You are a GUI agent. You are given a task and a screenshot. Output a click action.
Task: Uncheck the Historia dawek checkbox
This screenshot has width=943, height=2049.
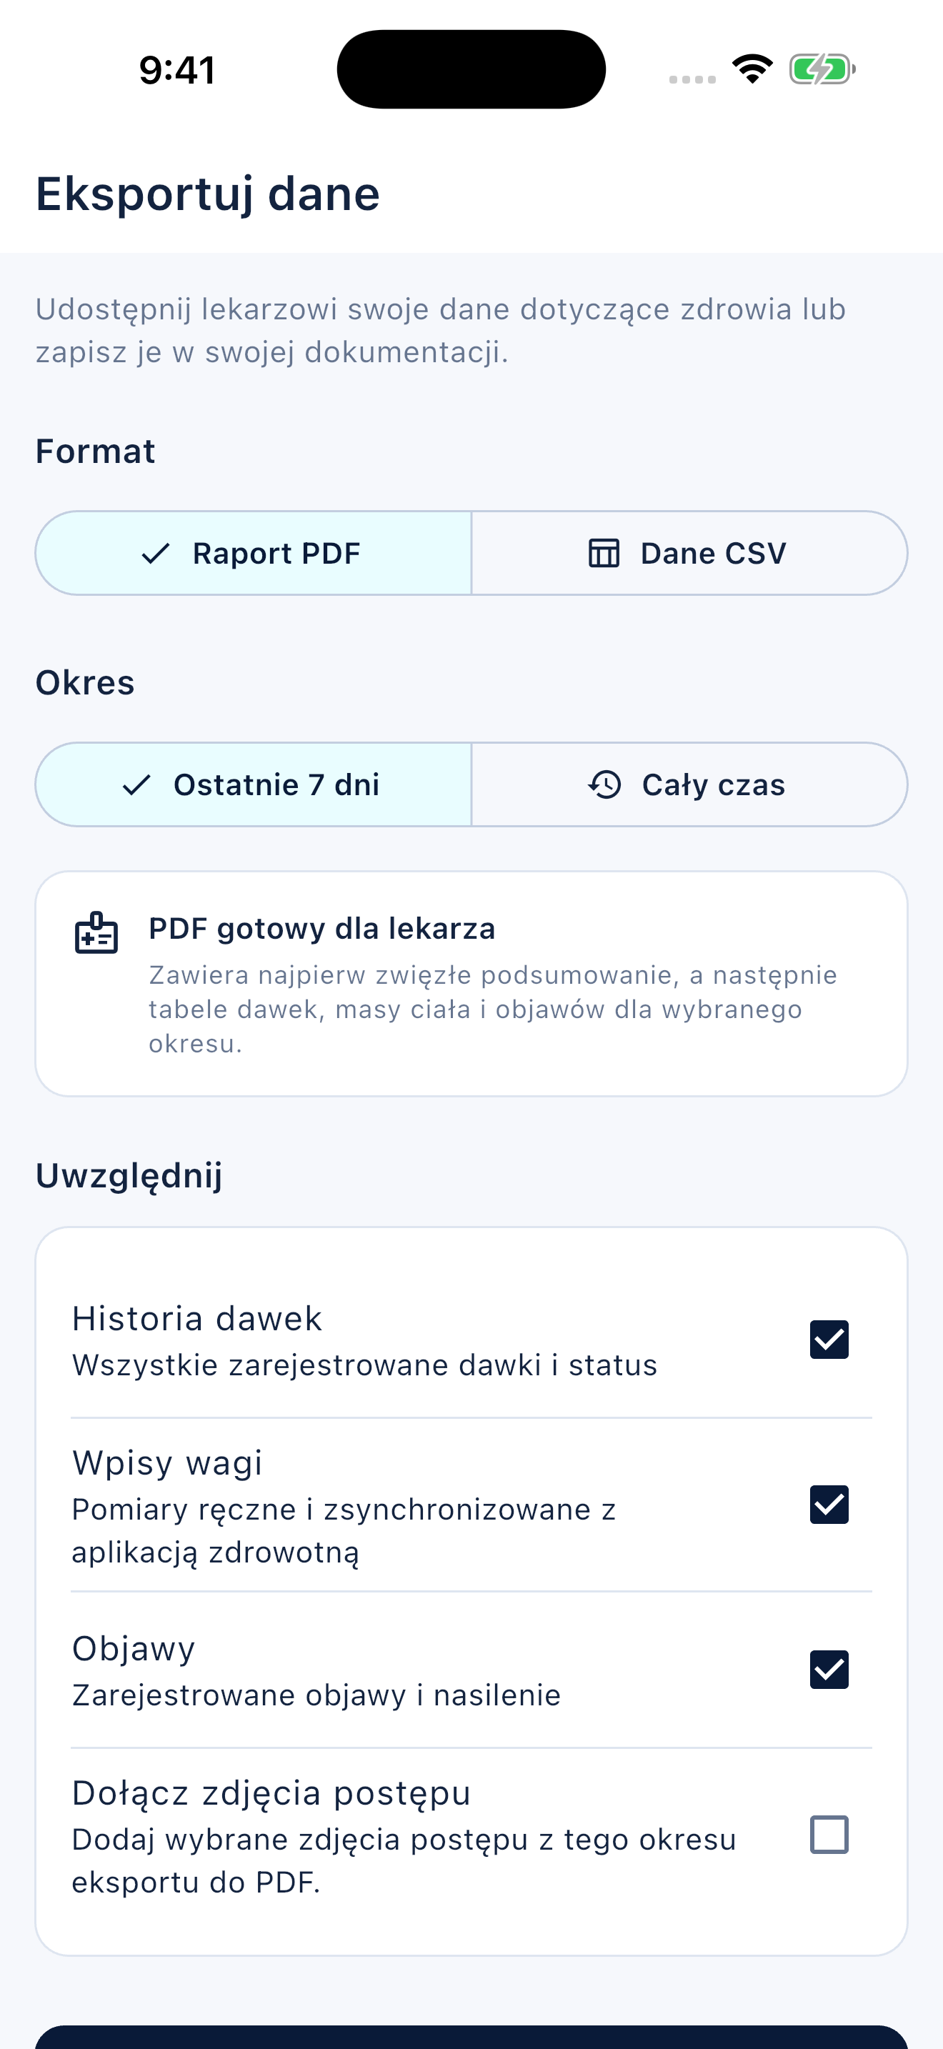click(x=829, y=1340)
